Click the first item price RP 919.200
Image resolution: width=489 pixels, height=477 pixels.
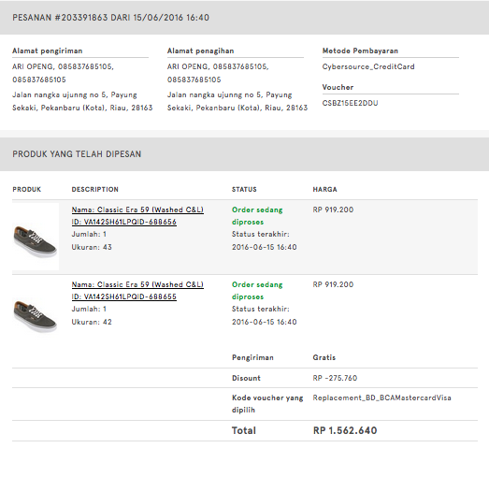coord(333,210)
